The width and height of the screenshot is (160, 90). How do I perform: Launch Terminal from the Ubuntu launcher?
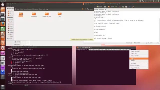3,14
